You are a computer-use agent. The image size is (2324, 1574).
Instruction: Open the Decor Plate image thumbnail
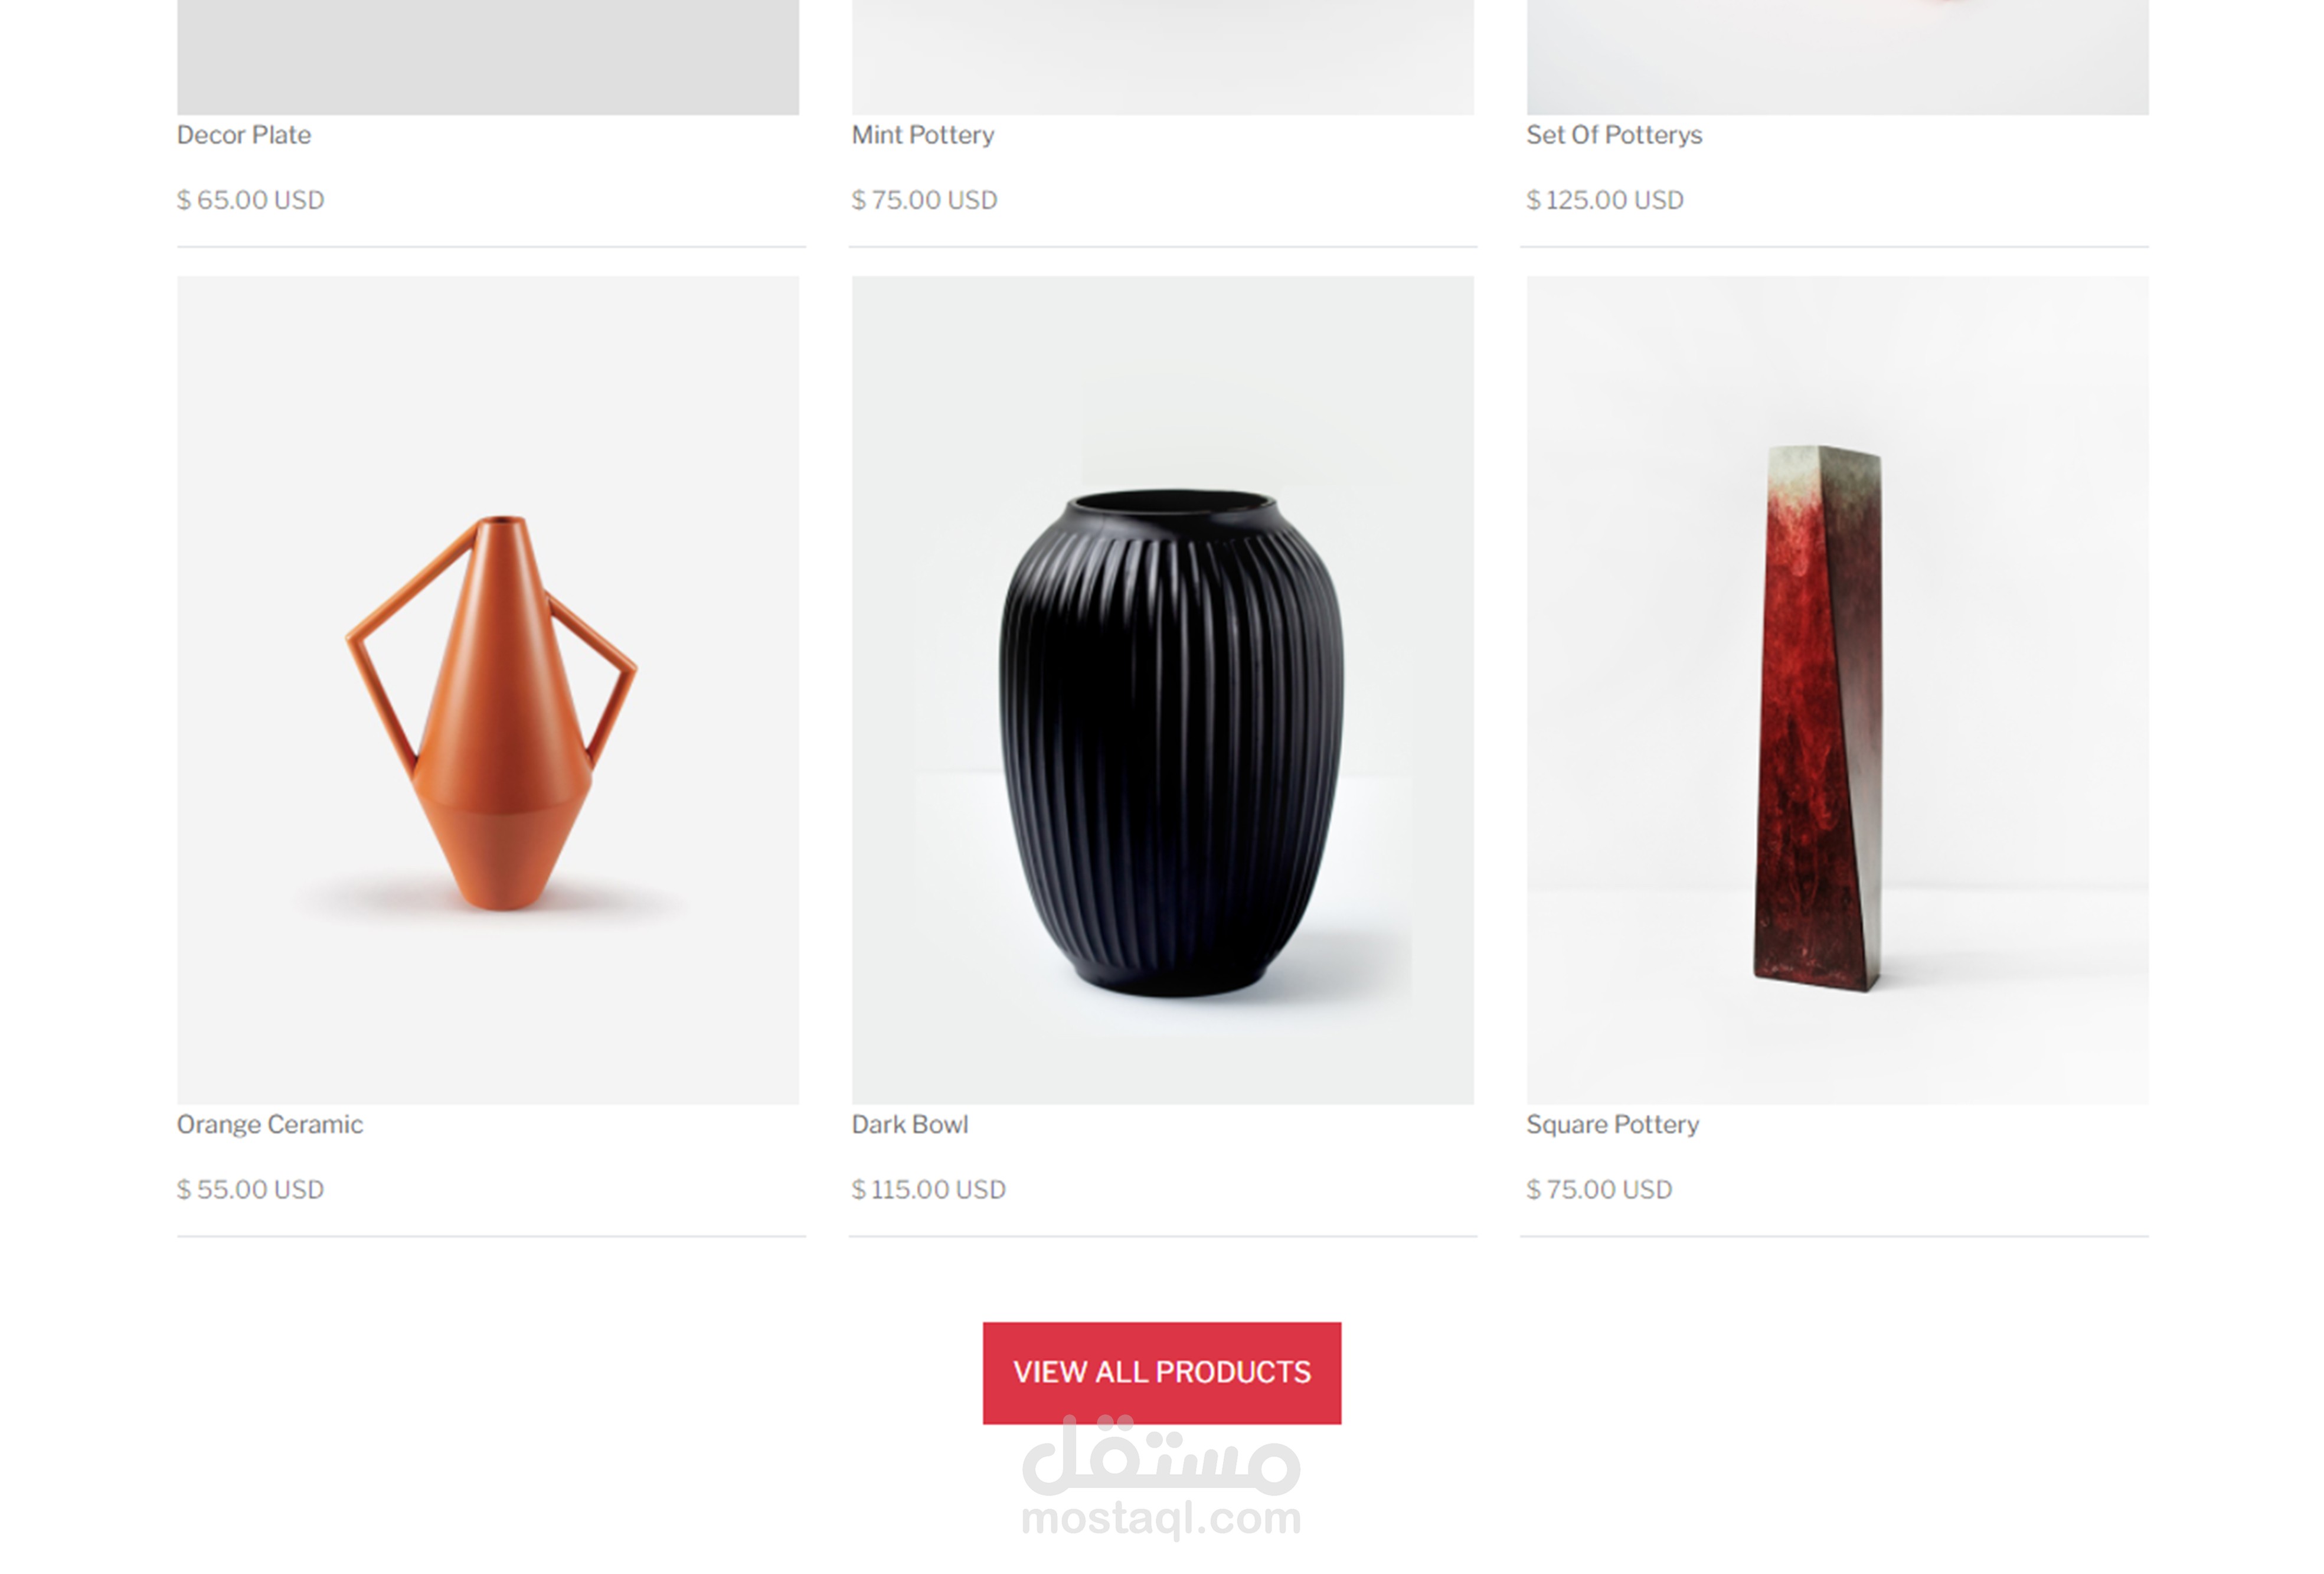tap(488, 57)
